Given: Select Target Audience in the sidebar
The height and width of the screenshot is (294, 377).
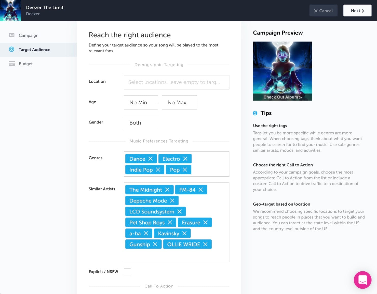Looking at the screenshot, I should tap(34, 50).
